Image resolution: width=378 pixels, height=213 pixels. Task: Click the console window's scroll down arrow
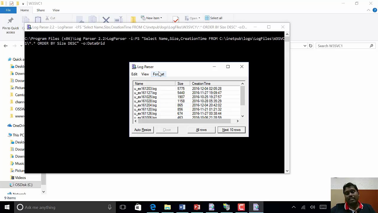(287, 171)
